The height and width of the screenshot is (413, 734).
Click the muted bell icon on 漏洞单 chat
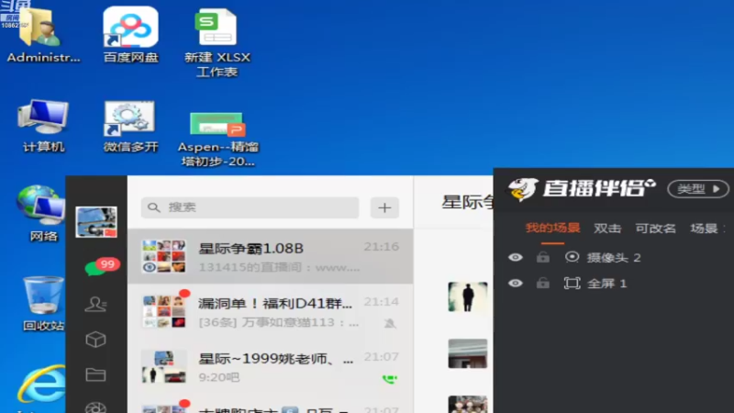389,323
